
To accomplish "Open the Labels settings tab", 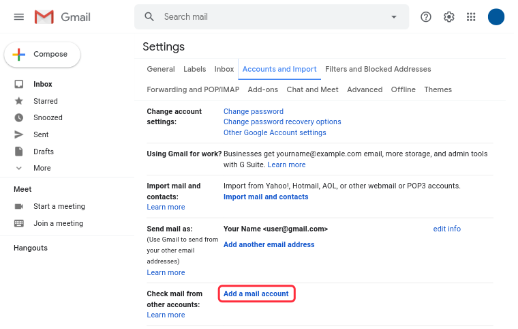I will (x=194, y=69).
